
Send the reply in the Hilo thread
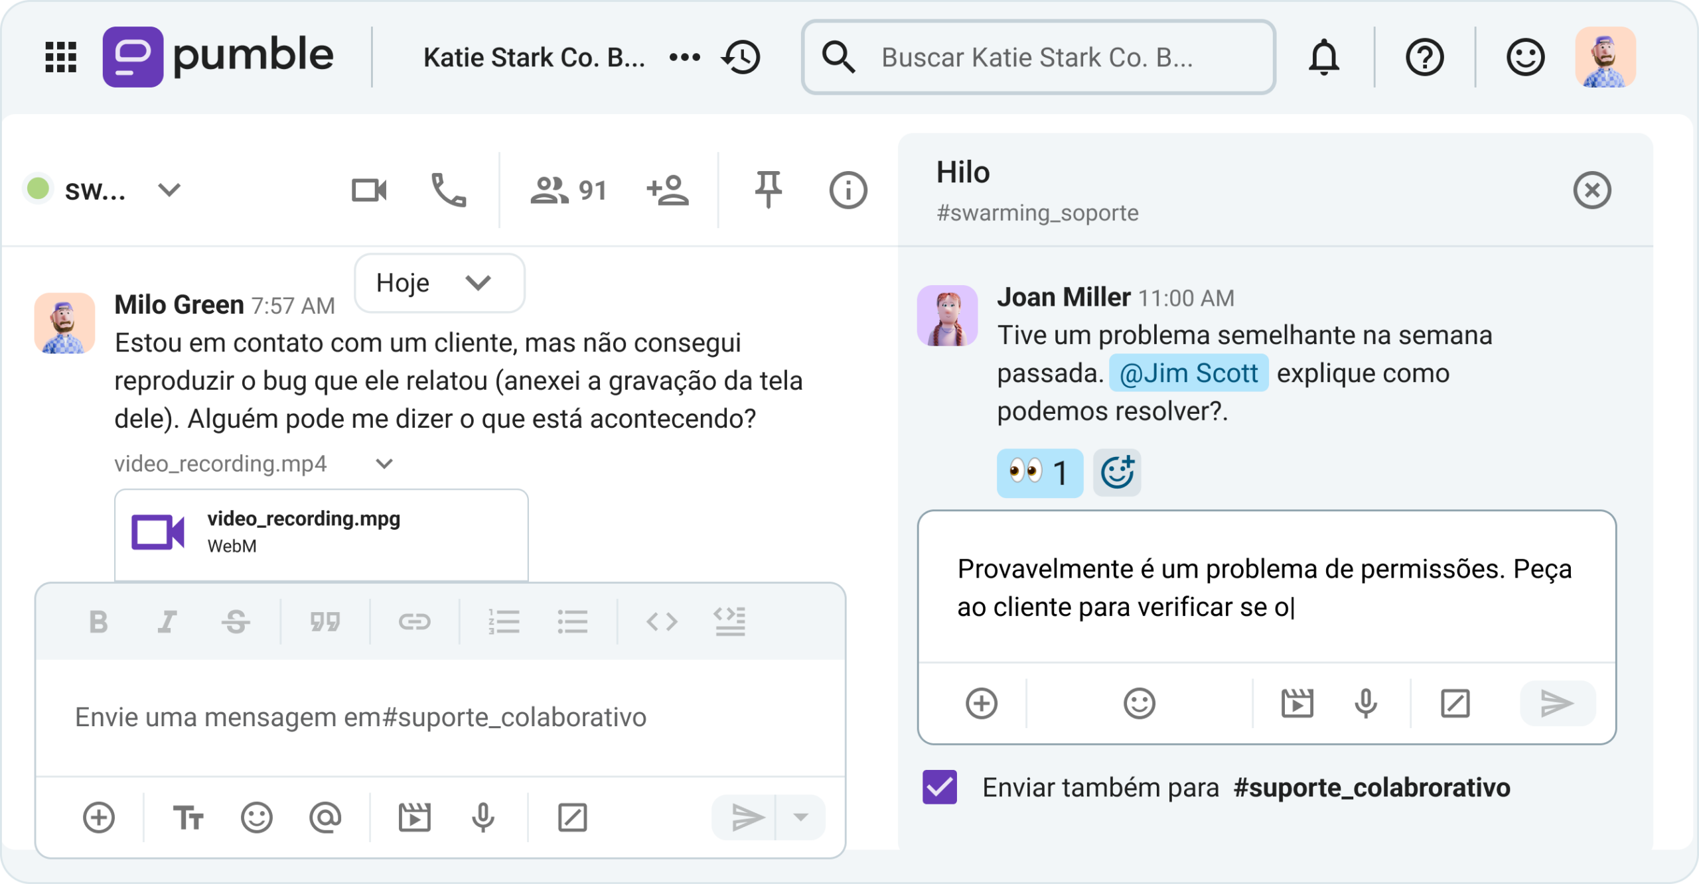pos(1557,704)
